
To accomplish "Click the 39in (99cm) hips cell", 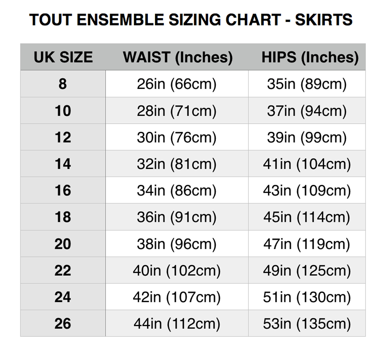I will click(307, 137).
